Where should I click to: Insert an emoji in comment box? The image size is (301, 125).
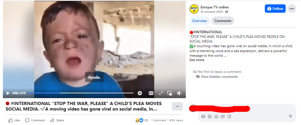210,116
